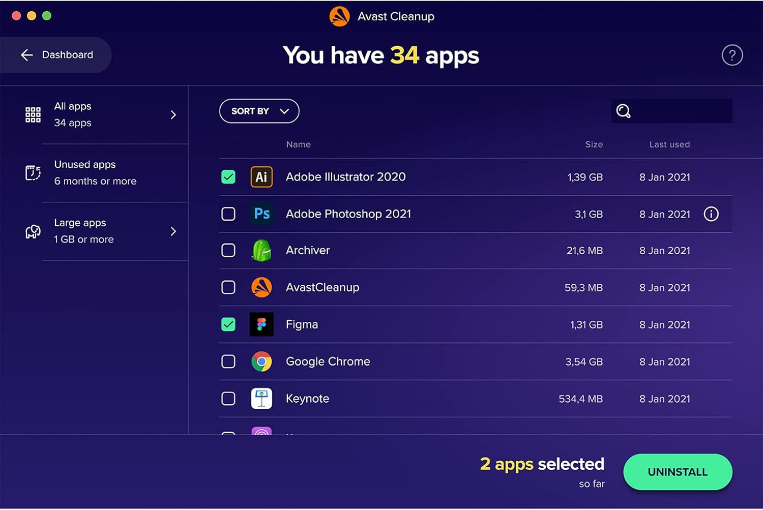Click the 1,31 GB size value

tap(586, 325)
